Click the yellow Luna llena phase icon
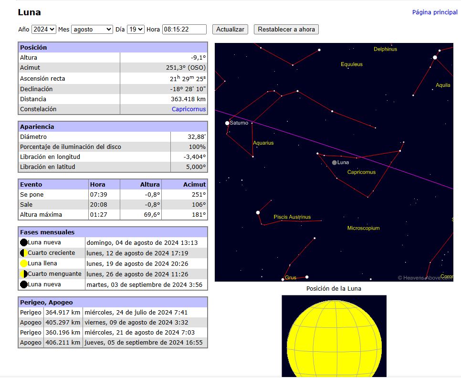461x378 pixels. [24, 263]
